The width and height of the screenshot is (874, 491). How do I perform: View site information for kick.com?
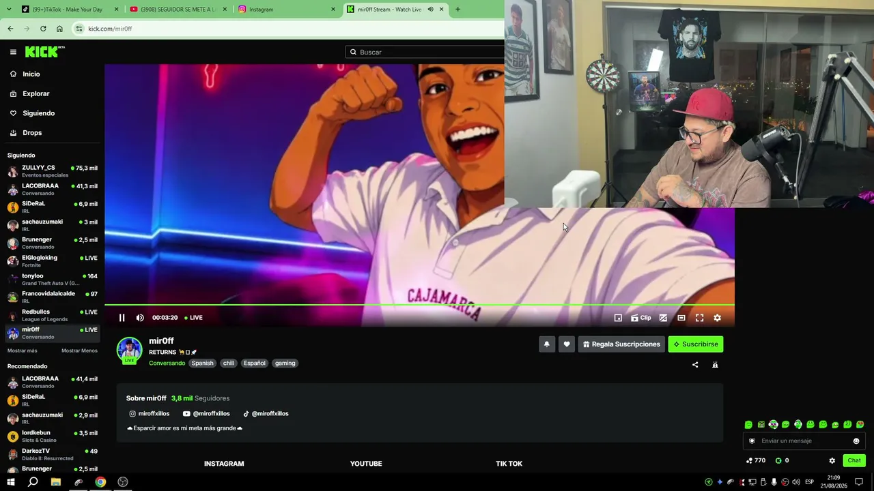[79, 29]
